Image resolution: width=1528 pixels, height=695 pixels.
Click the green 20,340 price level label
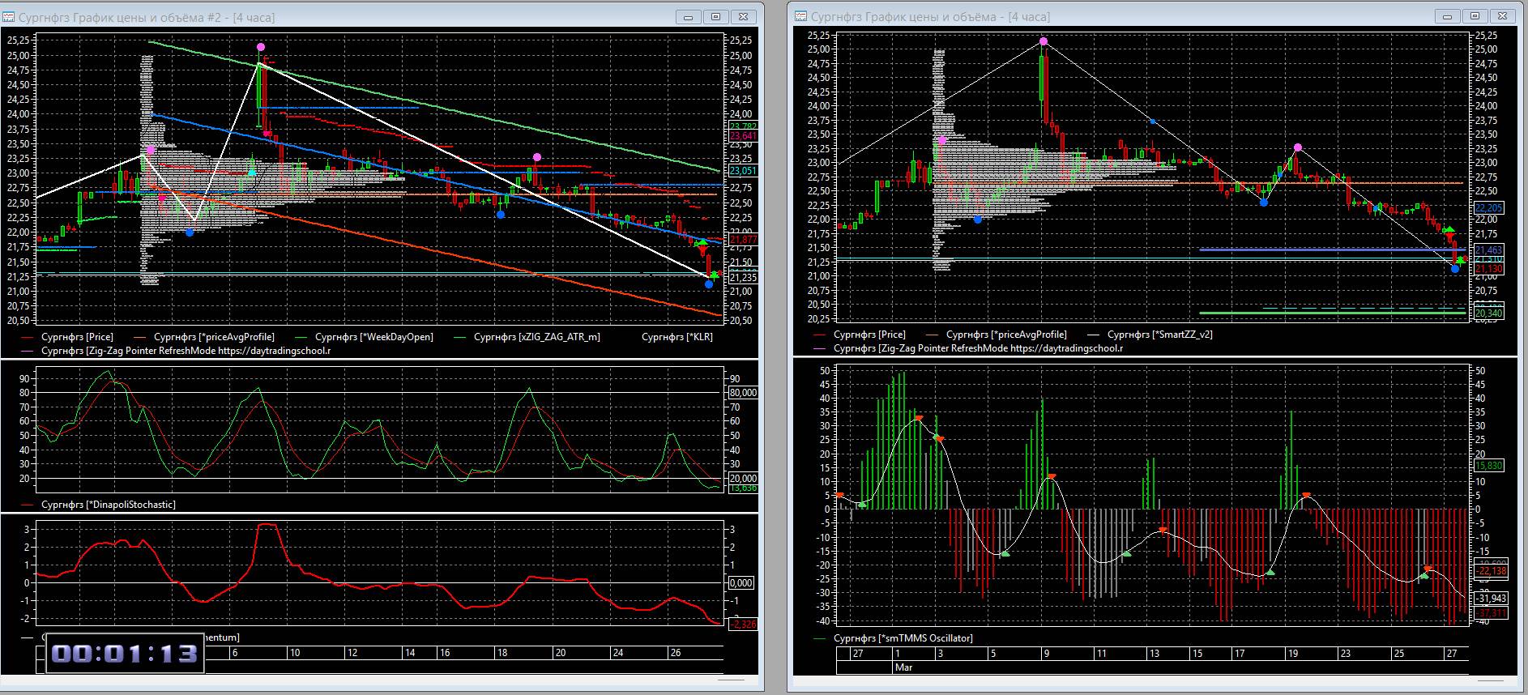pos(1488,313)
